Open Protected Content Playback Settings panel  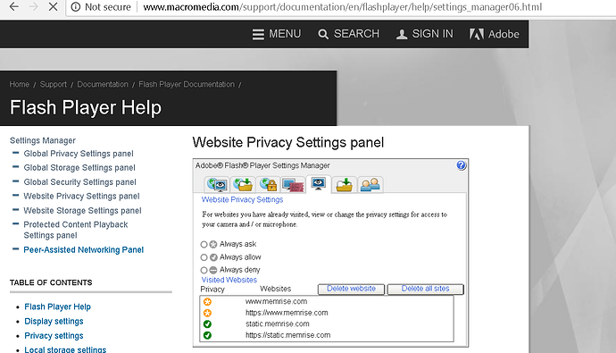point(75,230)
